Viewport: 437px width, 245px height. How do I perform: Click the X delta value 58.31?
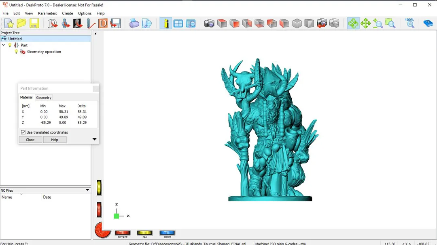[82, 111]
